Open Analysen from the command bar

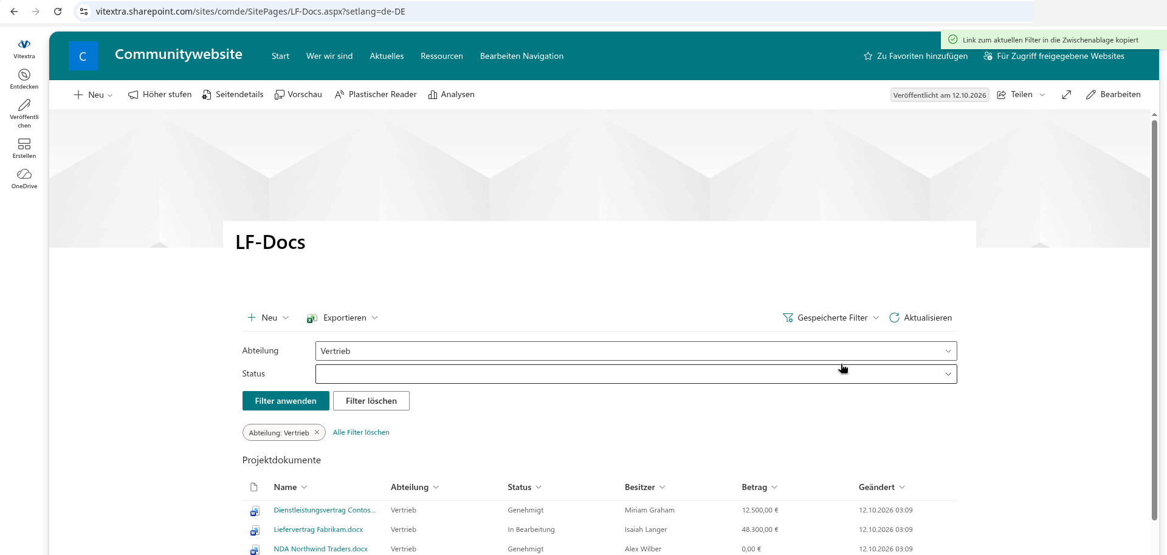(451, 95)
